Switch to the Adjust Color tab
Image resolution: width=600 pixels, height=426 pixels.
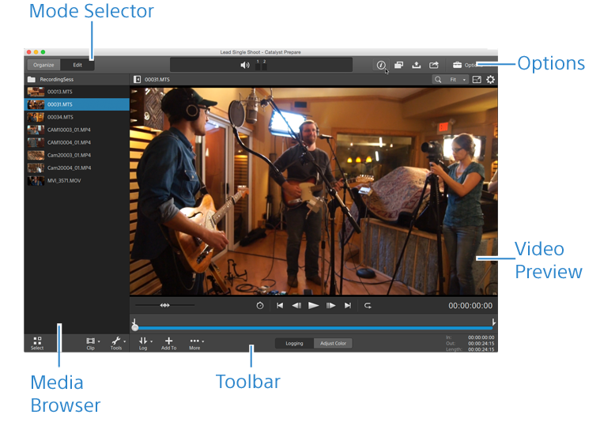(332, 344)
